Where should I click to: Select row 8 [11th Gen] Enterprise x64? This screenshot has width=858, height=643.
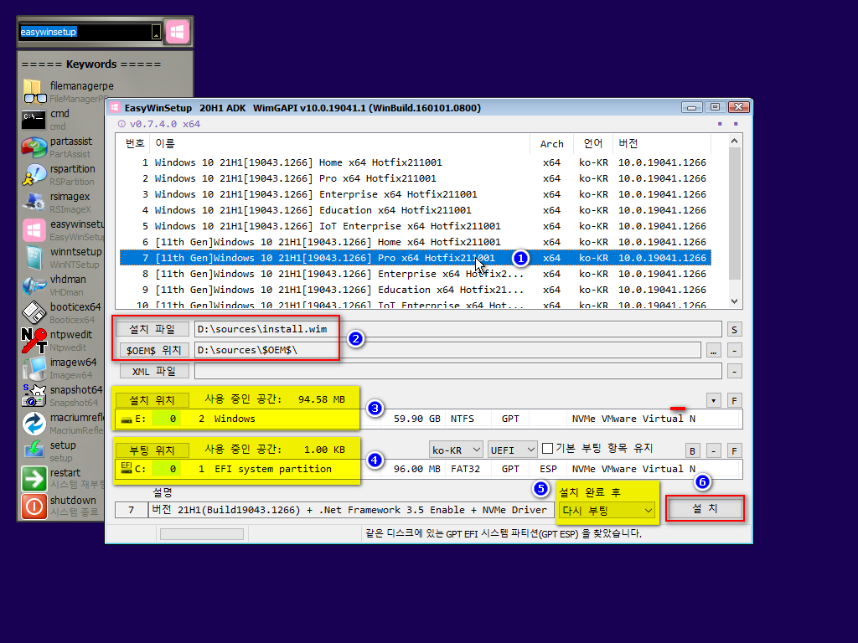pyautogui.click(x=416, y=274)
